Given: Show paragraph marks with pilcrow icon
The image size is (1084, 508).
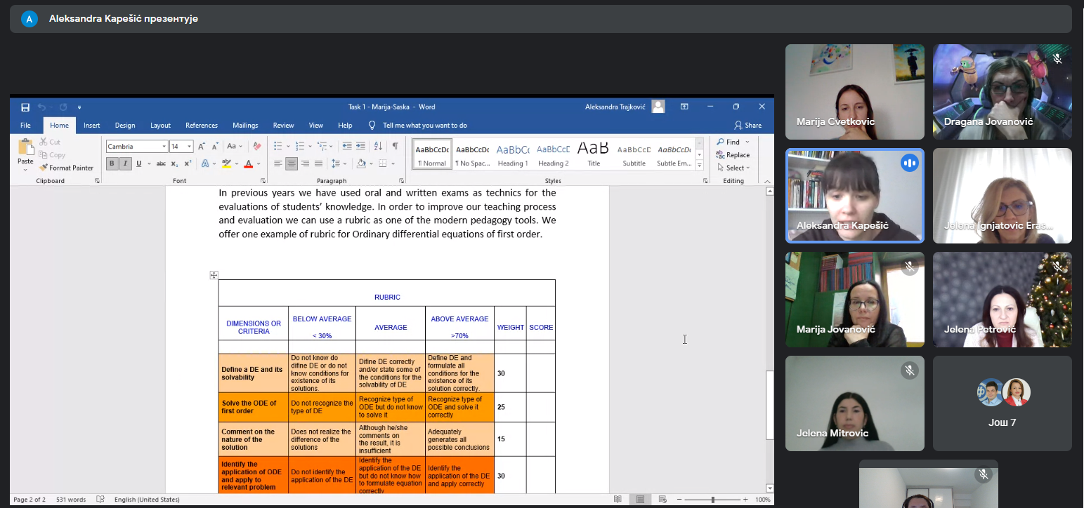Looking at the screenshot, I should coord(395,147).
